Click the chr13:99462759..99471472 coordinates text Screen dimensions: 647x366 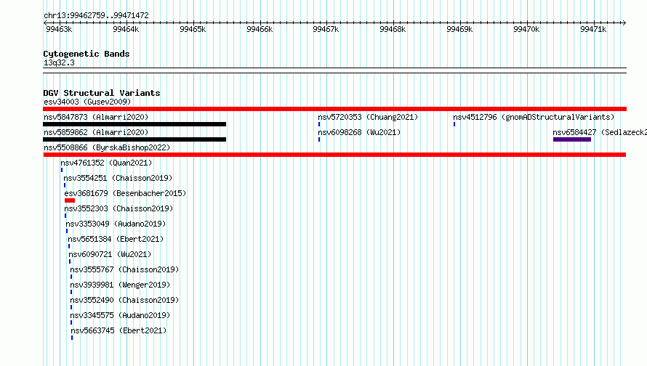click(x=96, y=15)
